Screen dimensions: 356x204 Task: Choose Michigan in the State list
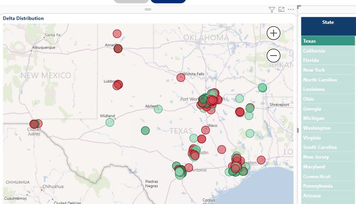[x=328, y=118]
